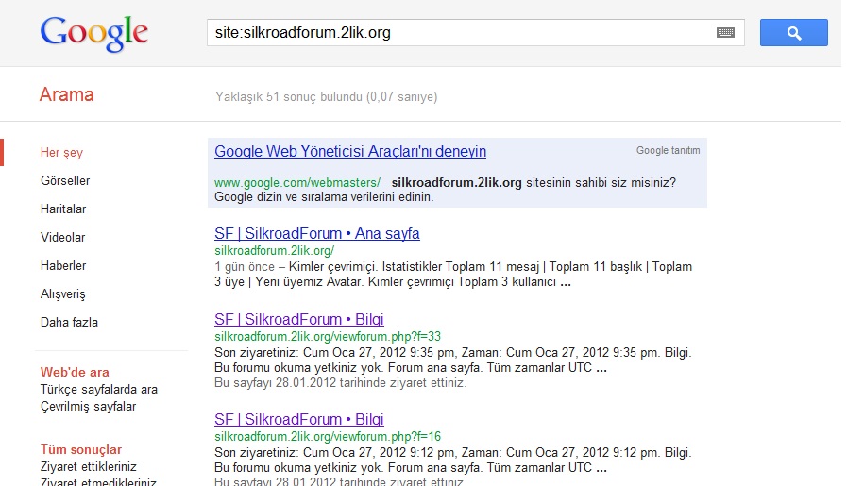Select Çevrilmiş sayfalar filter
847x486 pixels.
click(88, 406)
